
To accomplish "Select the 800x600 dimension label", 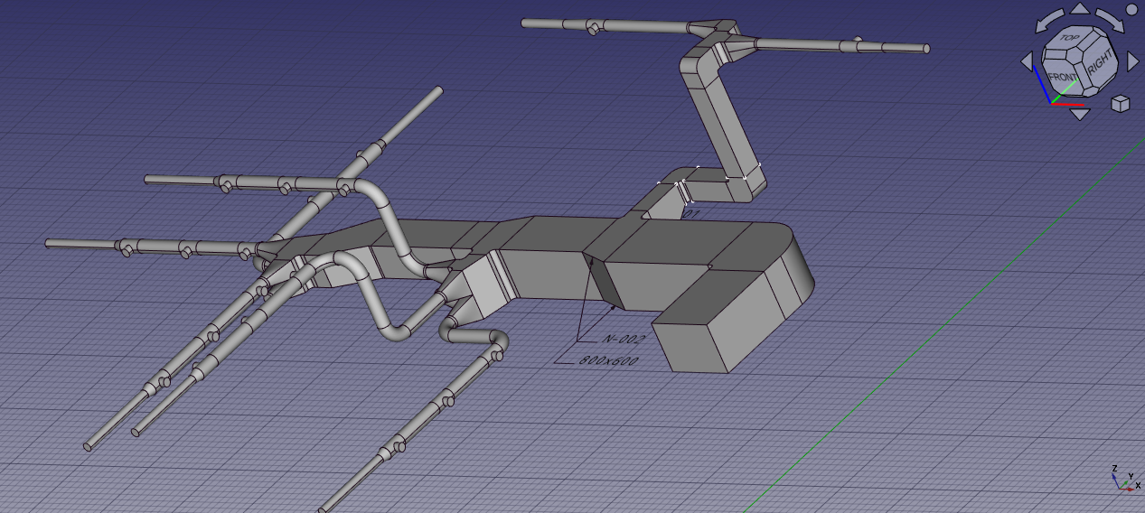I will point(607,361).
